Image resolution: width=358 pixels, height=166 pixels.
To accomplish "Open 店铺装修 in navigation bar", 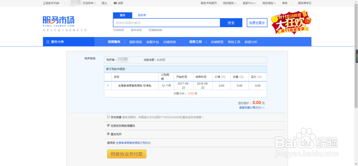I will pyautogui.click(x=169, y=42).
